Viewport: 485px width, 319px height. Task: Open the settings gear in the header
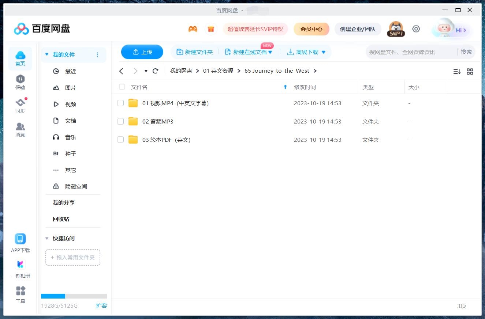[x=416, y=29]
